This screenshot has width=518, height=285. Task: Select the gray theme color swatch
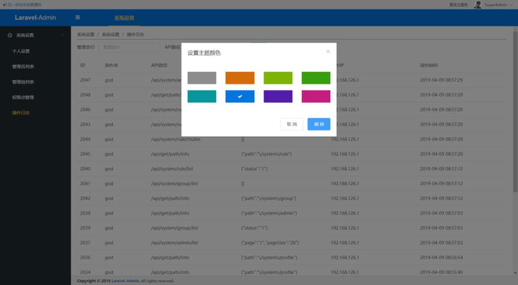click(202, 78)
